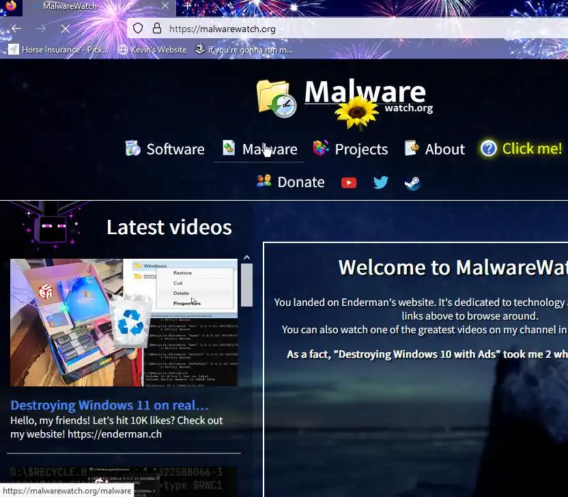Open the Steam profile icon
This screenshot has width=568, height=497.
412,183
